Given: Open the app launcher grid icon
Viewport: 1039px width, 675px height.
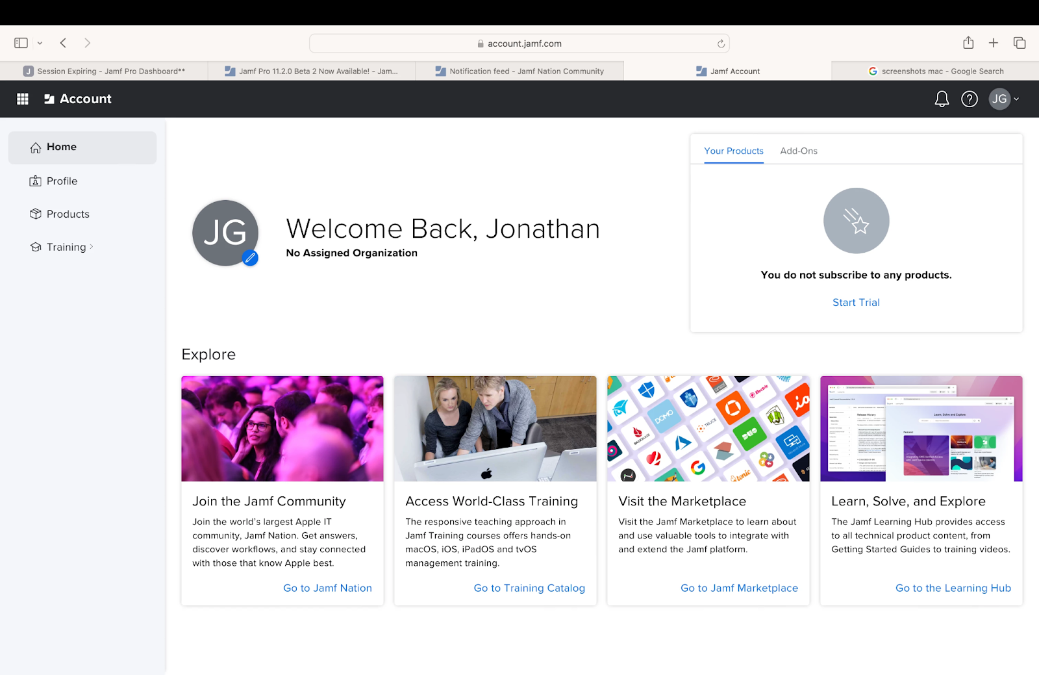Looking at the screenshot, I should coord(23,99).
